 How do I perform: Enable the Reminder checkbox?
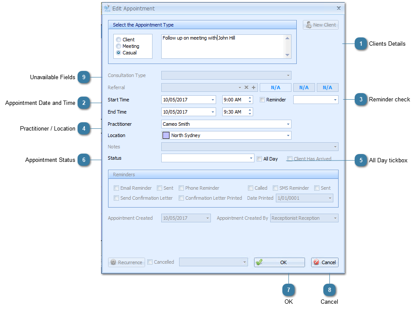point(262,100)
